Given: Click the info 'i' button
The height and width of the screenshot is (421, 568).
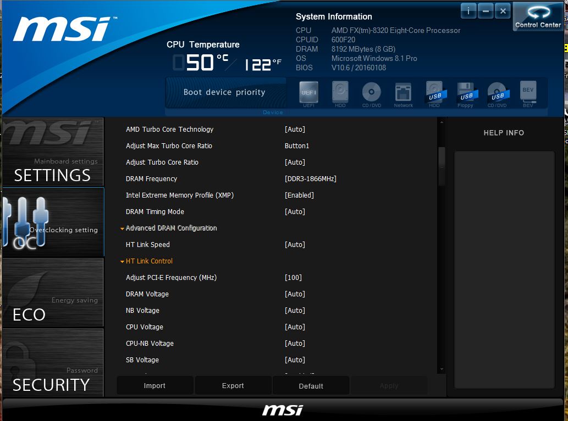Looking at the screenshot, I should 468,11.
